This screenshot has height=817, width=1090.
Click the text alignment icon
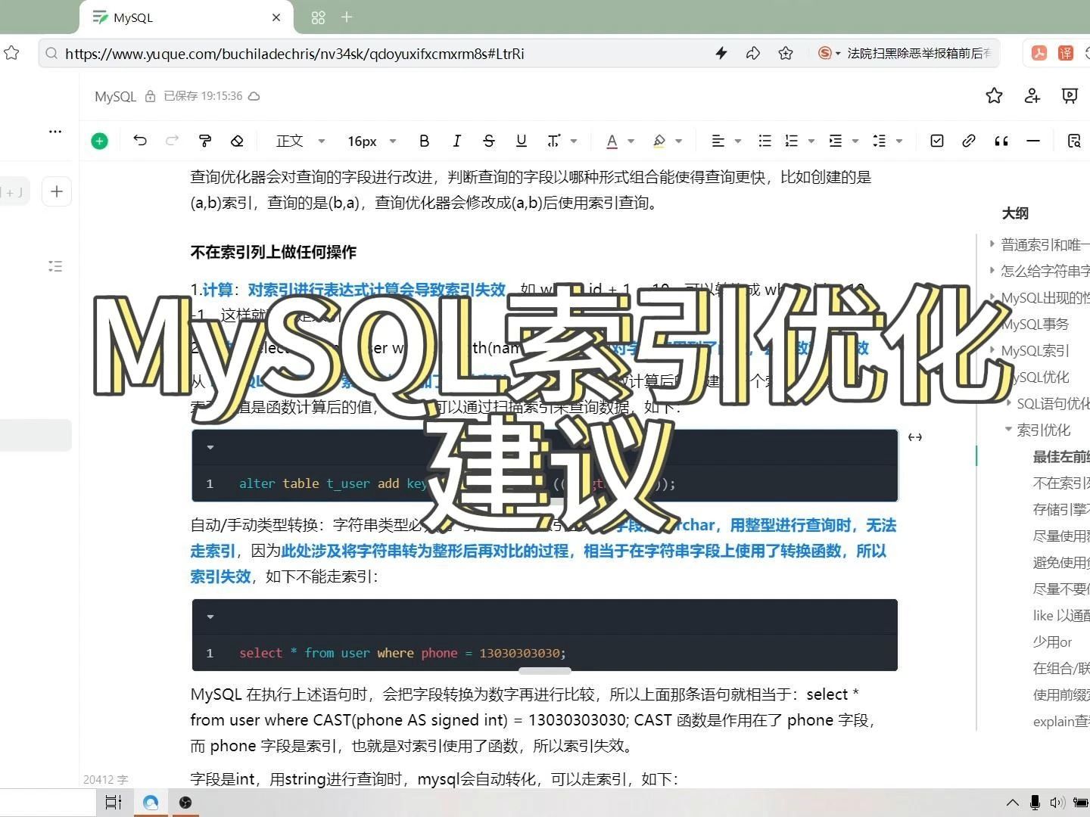point(718,141)
